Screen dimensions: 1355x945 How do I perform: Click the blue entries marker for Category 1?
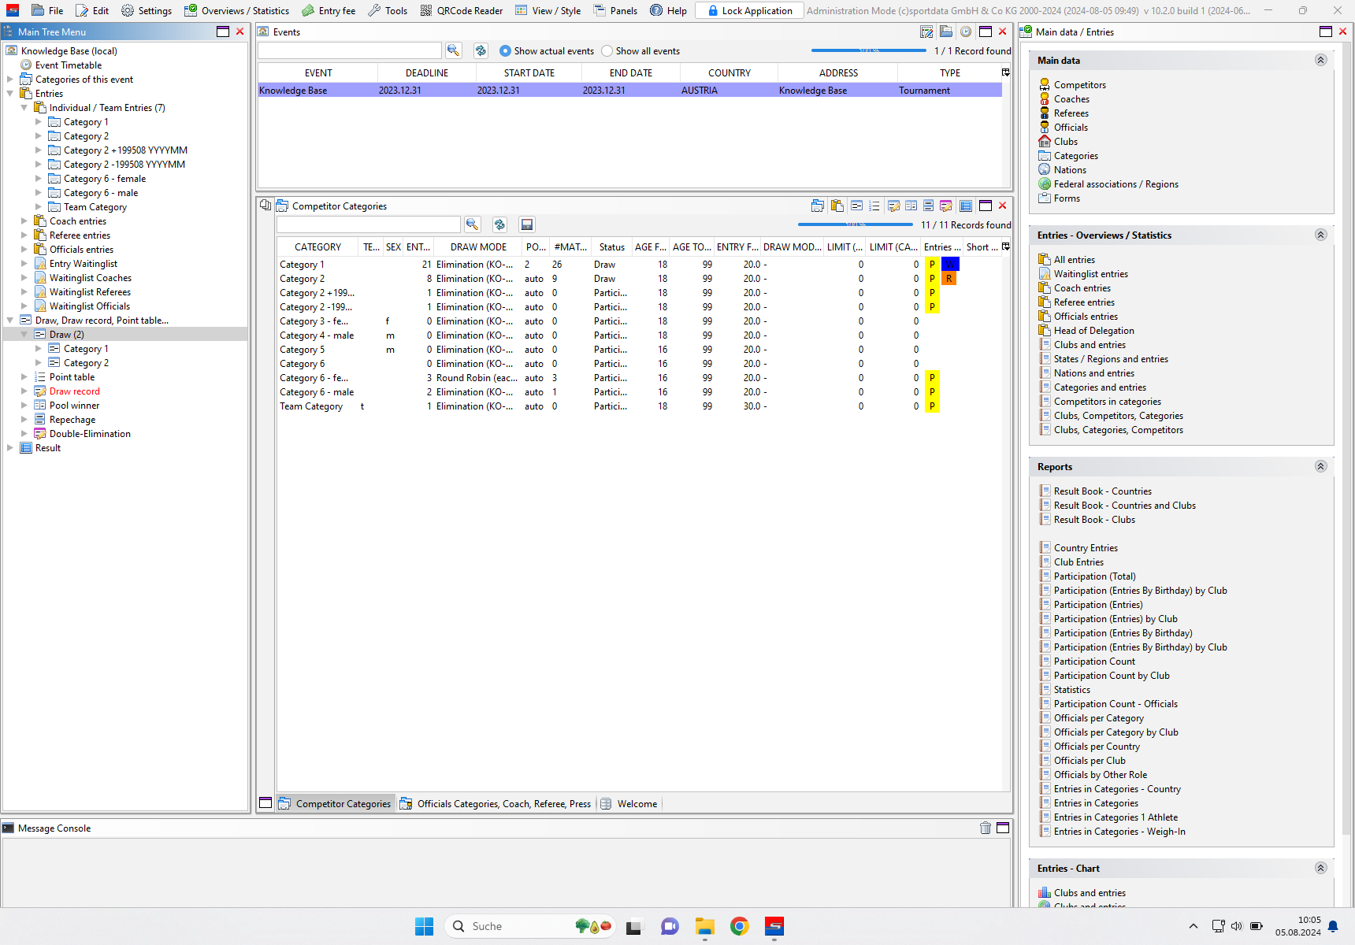point(950,264)
